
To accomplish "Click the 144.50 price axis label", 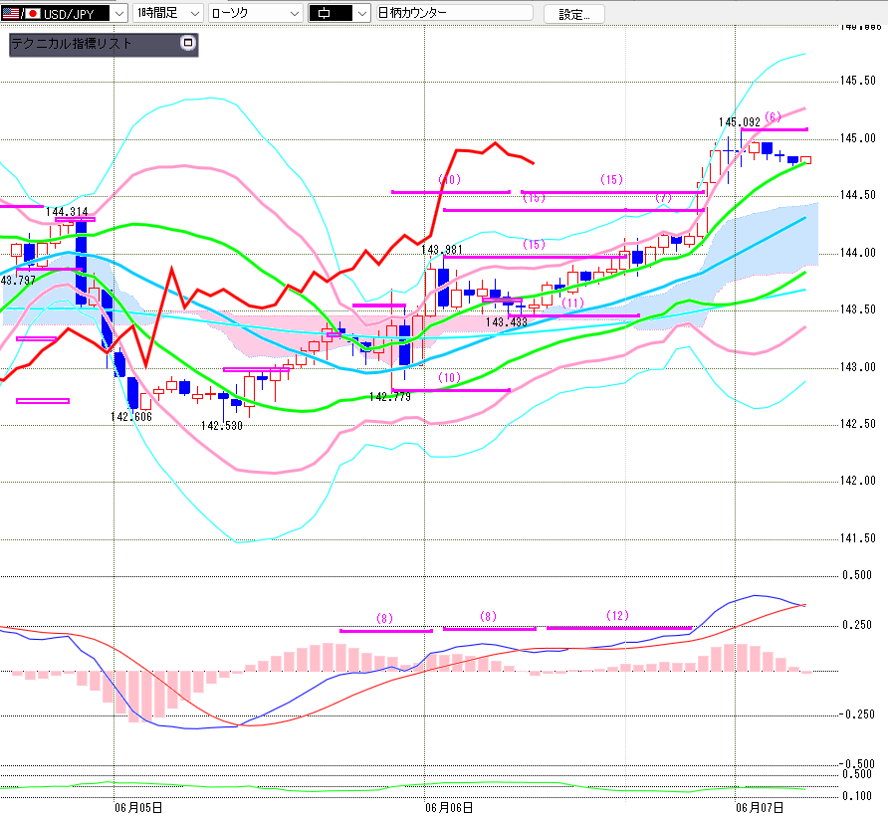I will click(x=858, y=195).
